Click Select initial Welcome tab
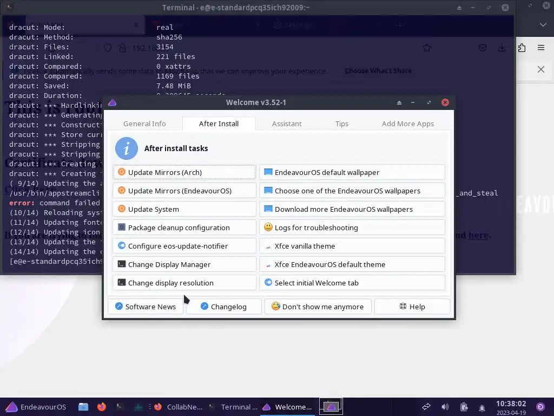The height and width of the screenshot is (416, 554). (352, 283)
